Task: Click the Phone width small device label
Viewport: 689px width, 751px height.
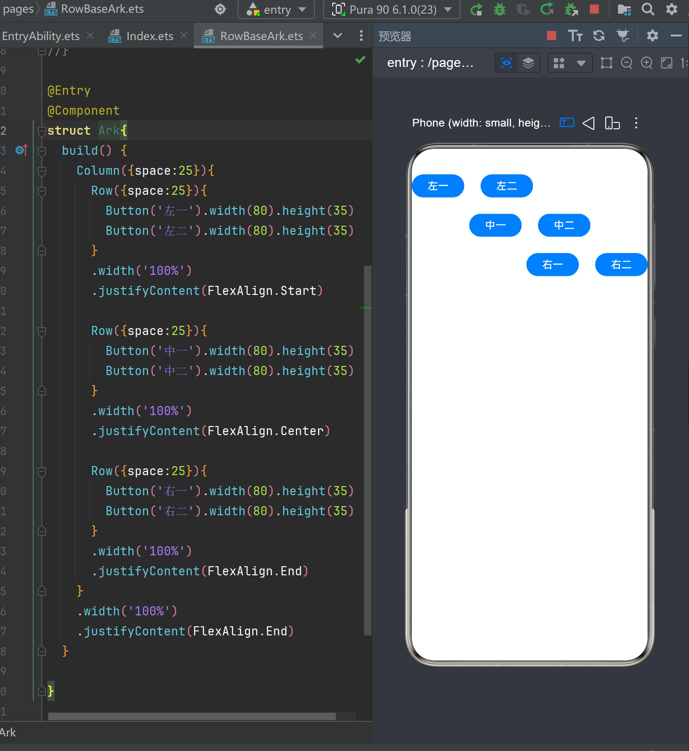Action: [481, 123]
